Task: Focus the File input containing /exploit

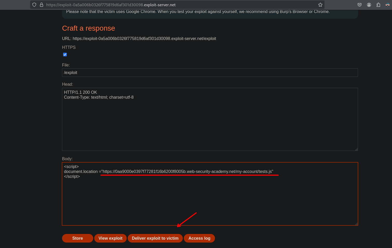Action: click(x=210, y=73)
